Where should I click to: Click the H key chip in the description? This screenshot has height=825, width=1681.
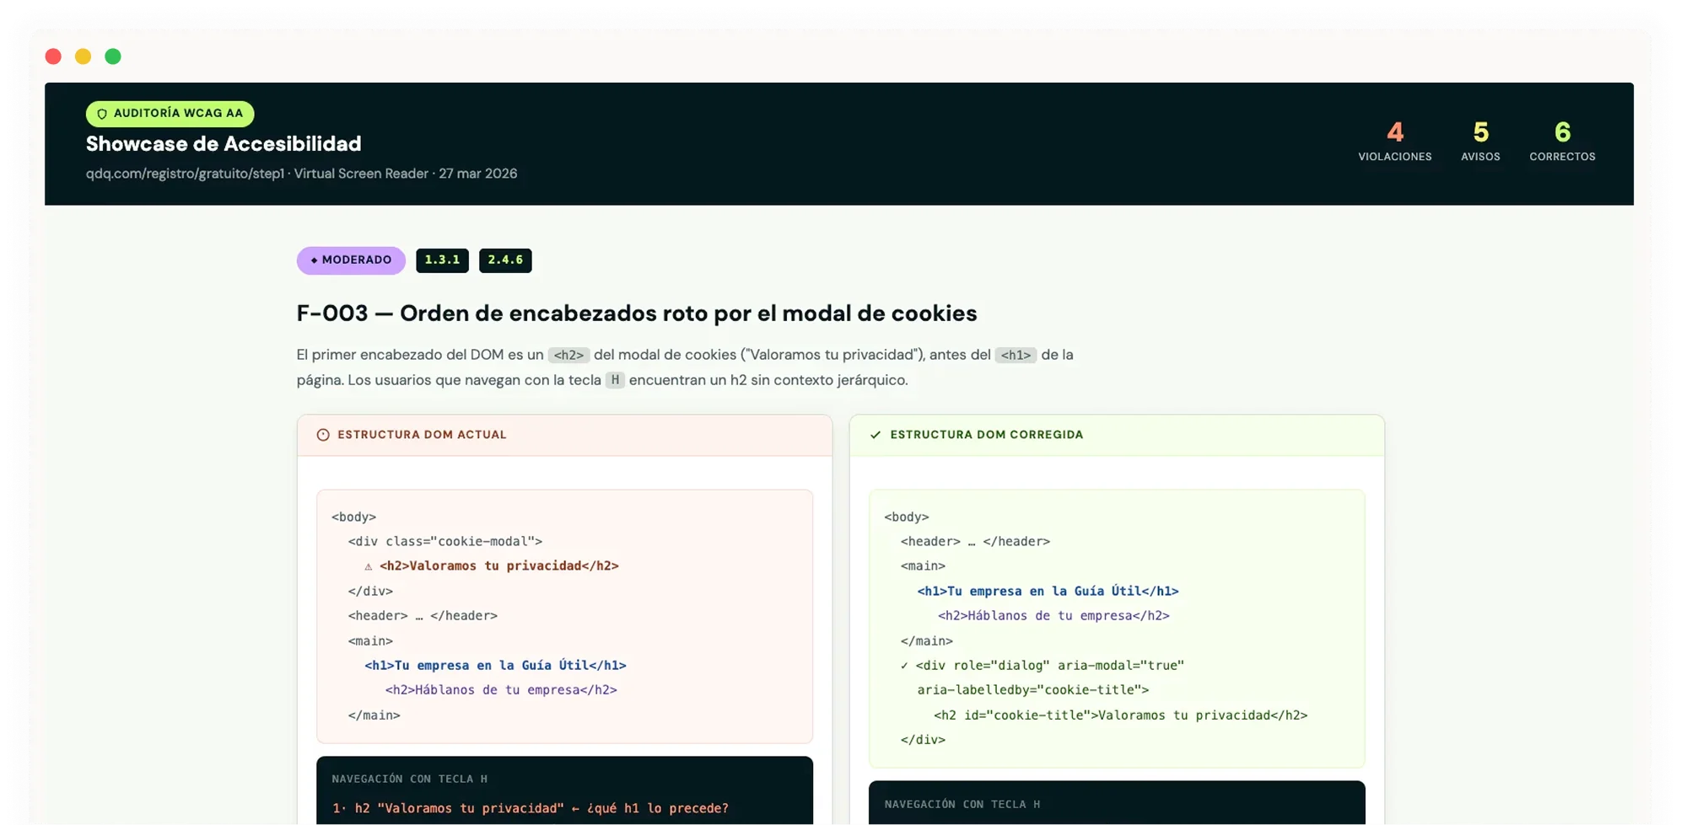(615, 380)
